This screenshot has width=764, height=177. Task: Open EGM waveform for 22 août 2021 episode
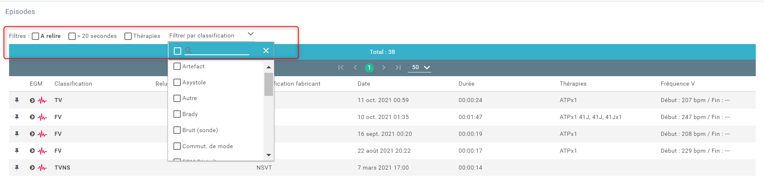pyautogui.click(x=42, y=151)
